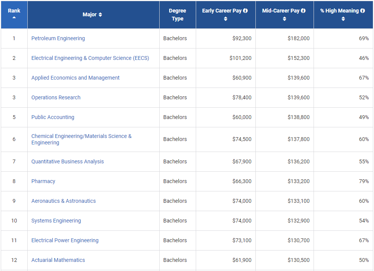Screen dimensions: 374x271
Task: Open Electrical Engineering & Computer Science (EECS) link
Action: pyautogui.click(x=90, y=58)
